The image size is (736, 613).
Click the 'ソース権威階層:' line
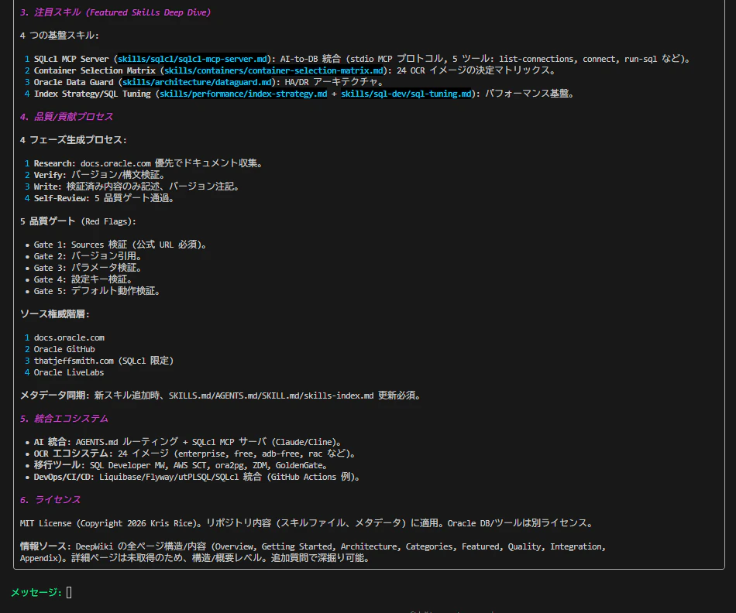pos(54,314)
